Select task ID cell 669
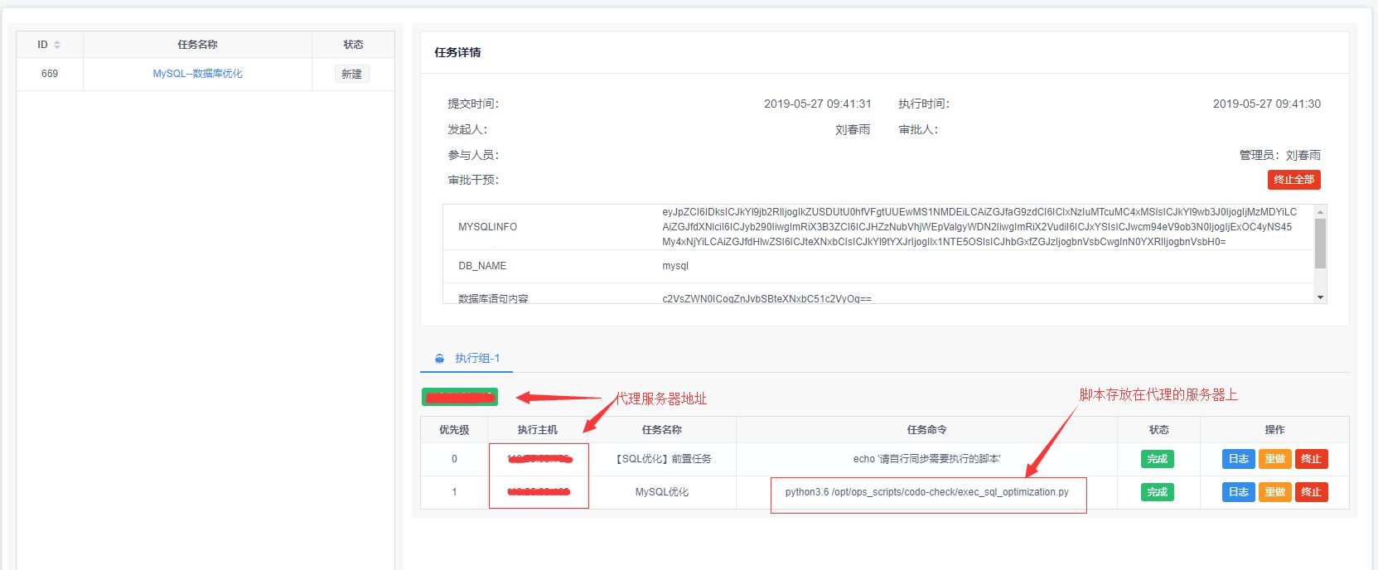Viewport: 1378px width, 570px height. (50, 74)
